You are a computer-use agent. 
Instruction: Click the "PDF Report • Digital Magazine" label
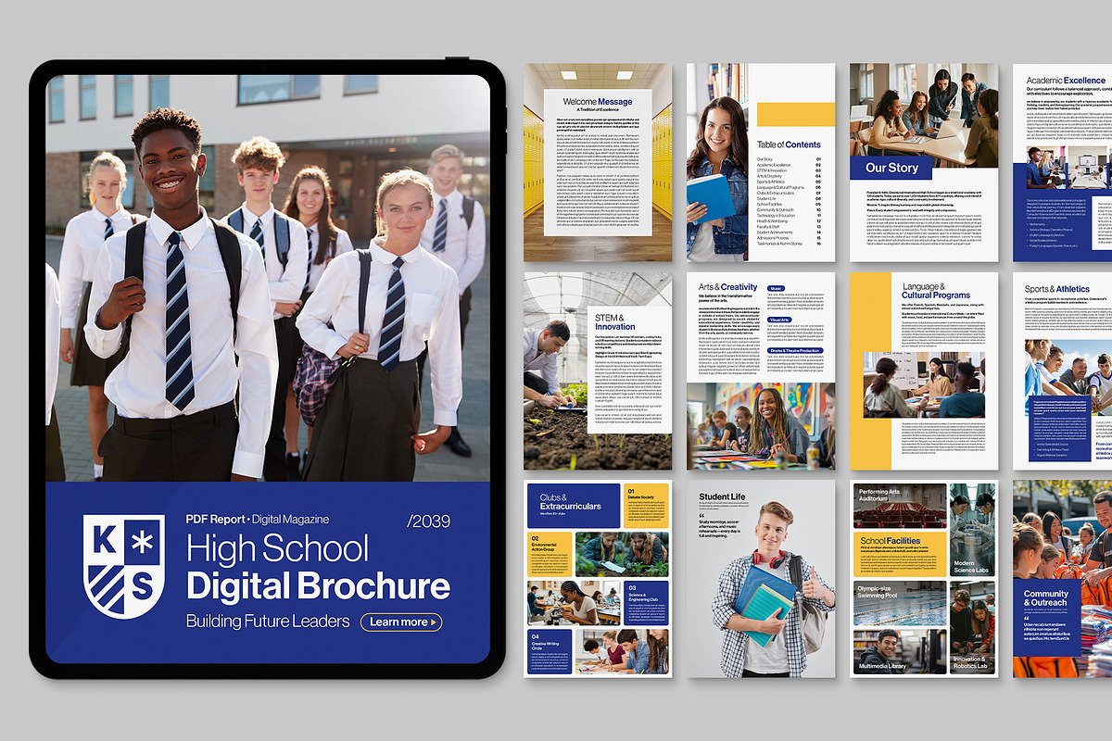click(x=258, y=520)
